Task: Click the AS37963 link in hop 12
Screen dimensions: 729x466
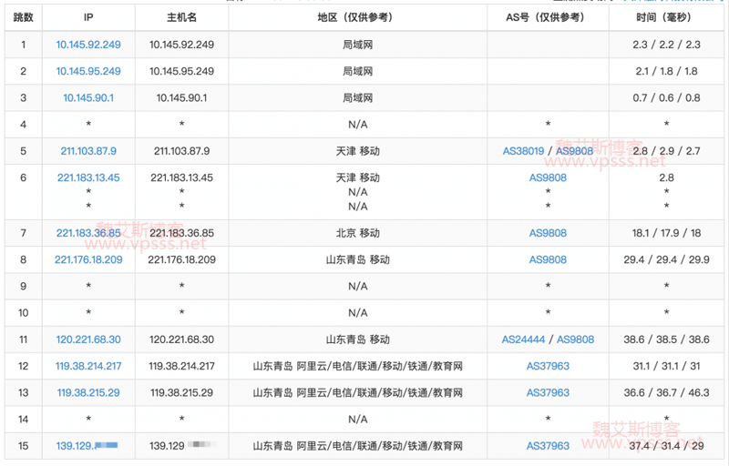Action: [548, 366]
